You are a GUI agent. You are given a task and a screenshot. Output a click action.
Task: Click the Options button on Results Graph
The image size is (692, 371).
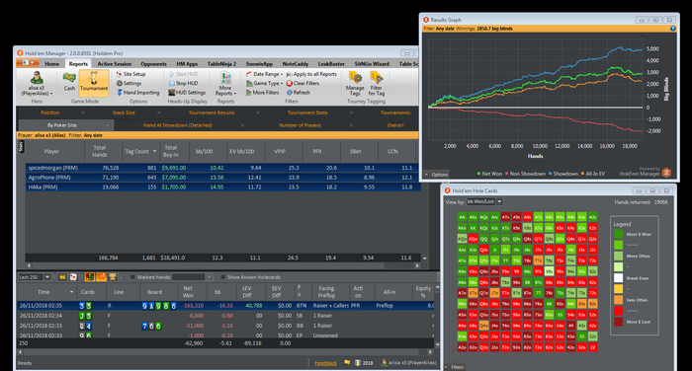(x=437, y=175)
